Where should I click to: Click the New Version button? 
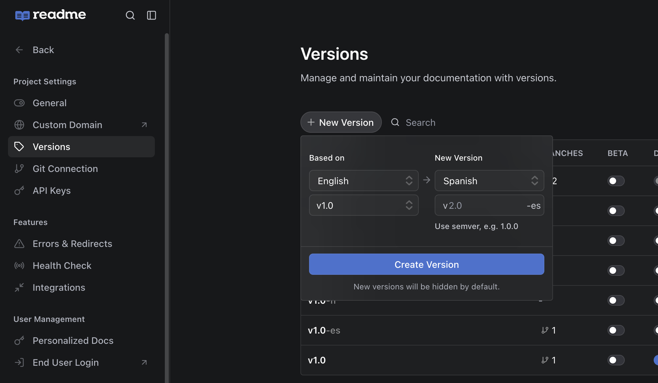click(x=341, y=122)
